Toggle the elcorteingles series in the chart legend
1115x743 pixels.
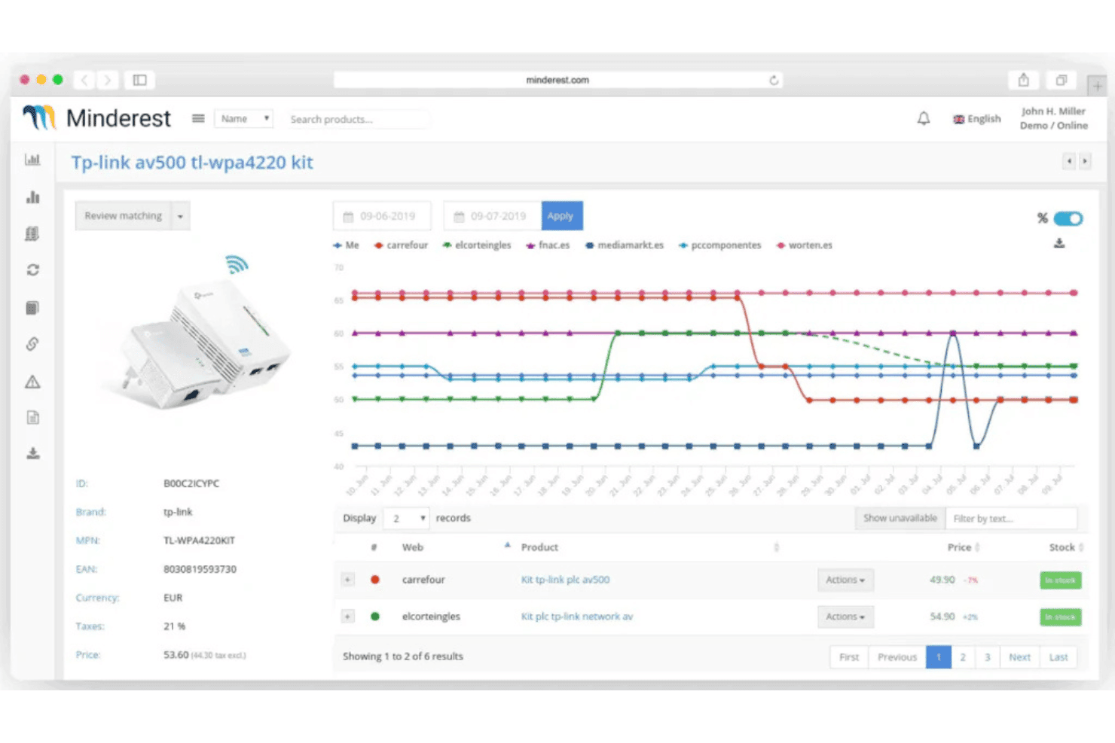477,245
